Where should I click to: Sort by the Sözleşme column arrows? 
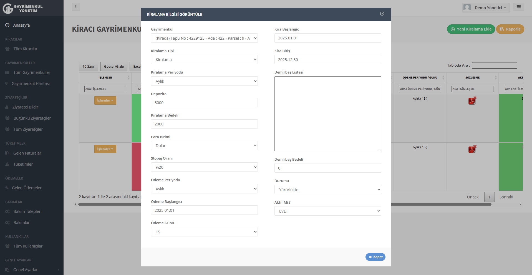tap(496, 78)
